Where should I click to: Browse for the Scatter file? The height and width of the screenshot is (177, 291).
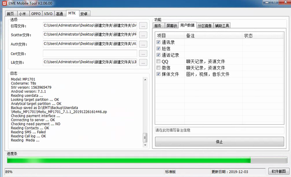point(143,35)
